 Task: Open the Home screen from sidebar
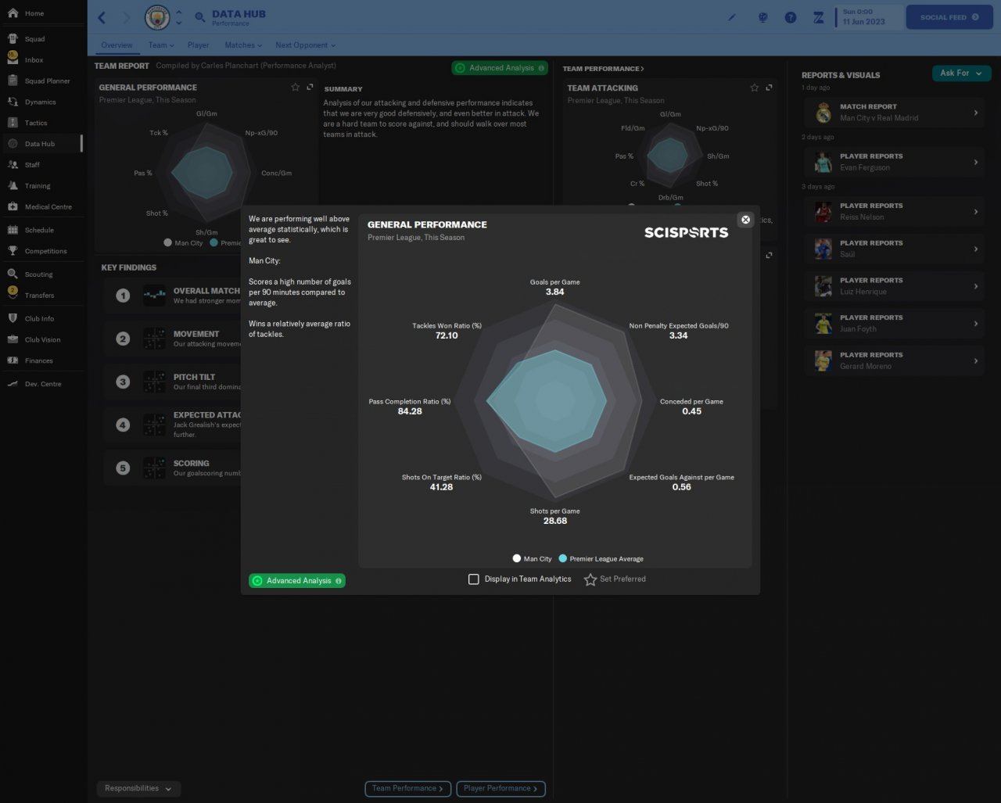(34, 13)
